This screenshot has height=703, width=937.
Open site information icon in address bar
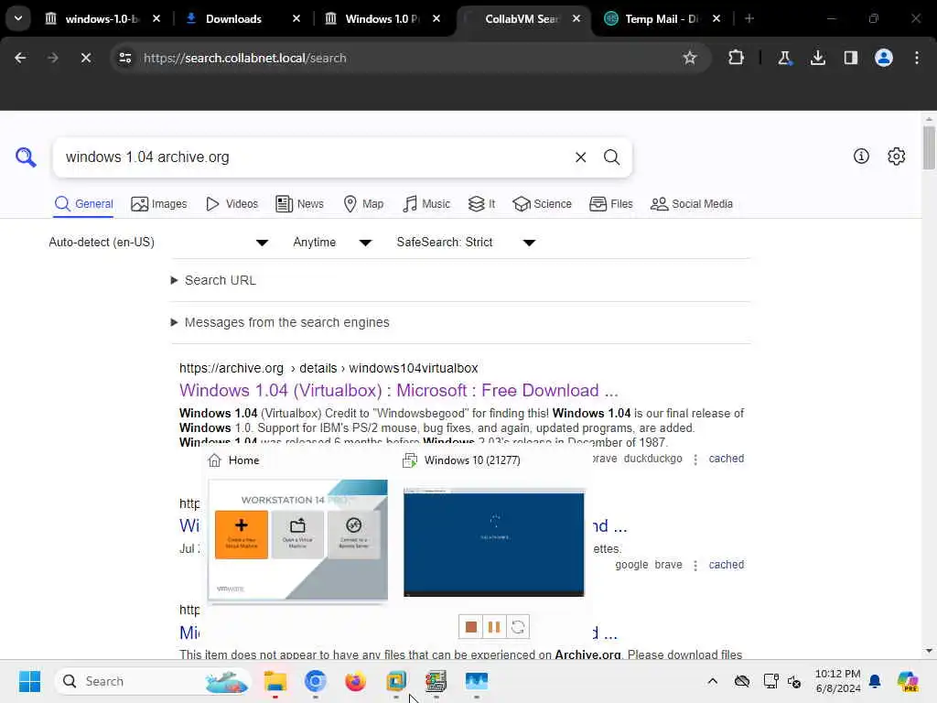tap(124, 58)
